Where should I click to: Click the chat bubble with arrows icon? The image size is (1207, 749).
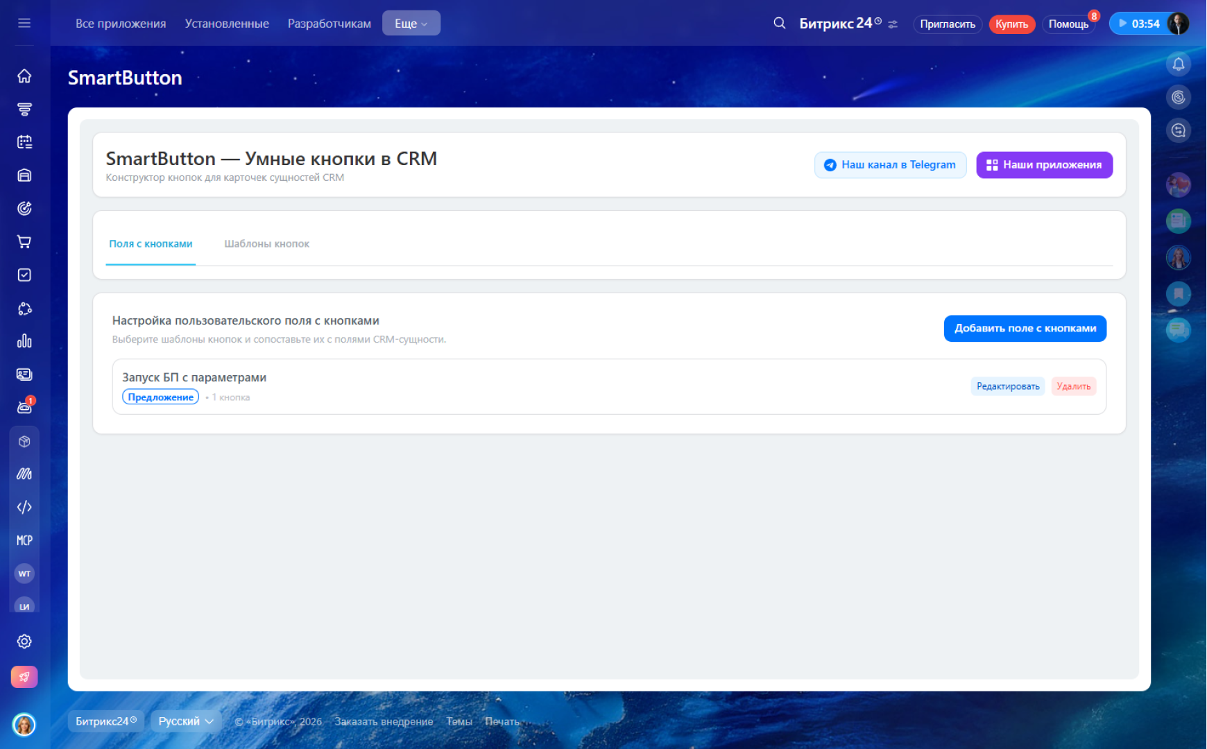point(1179,130)
